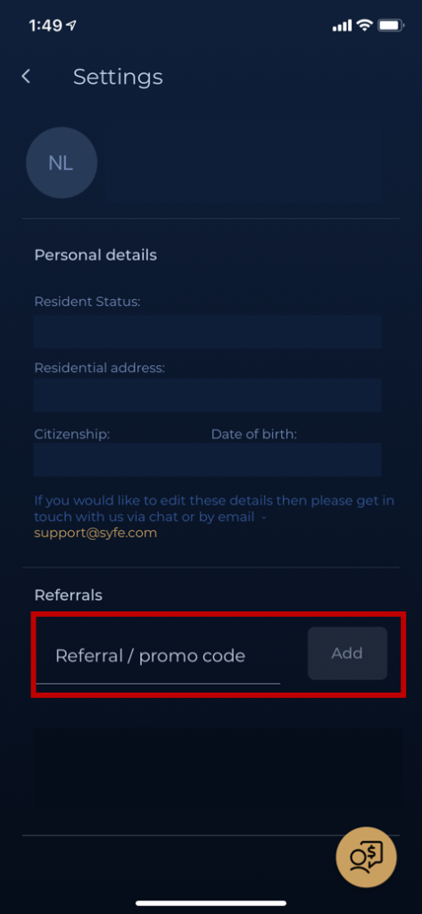Tap the Personal details section heading

(95, 254)
